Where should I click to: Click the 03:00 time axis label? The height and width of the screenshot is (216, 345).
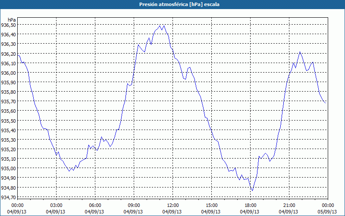[56, 206]
